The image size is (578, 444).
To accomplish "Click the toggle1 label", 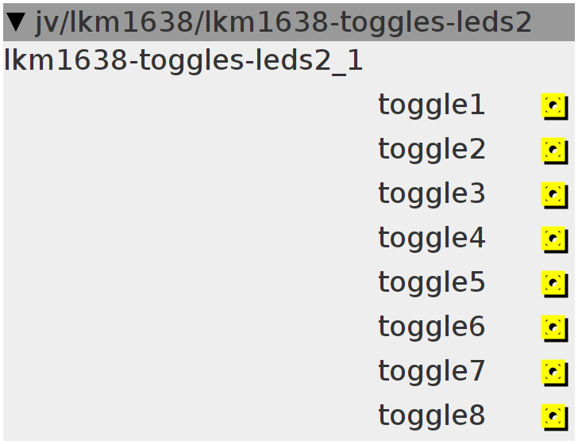I will click(431, 105).
